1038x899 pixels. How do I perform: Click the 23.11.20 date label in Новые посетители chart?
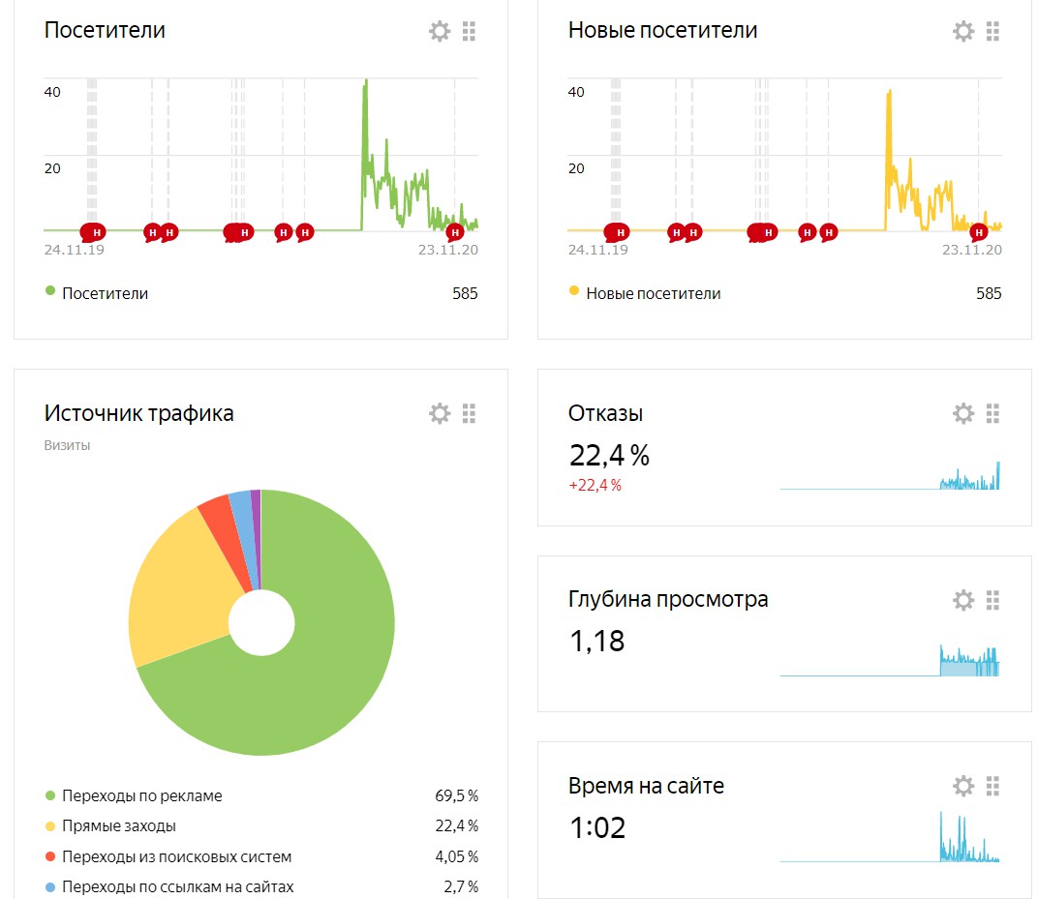pyautogui.click(x=972, y=250)
